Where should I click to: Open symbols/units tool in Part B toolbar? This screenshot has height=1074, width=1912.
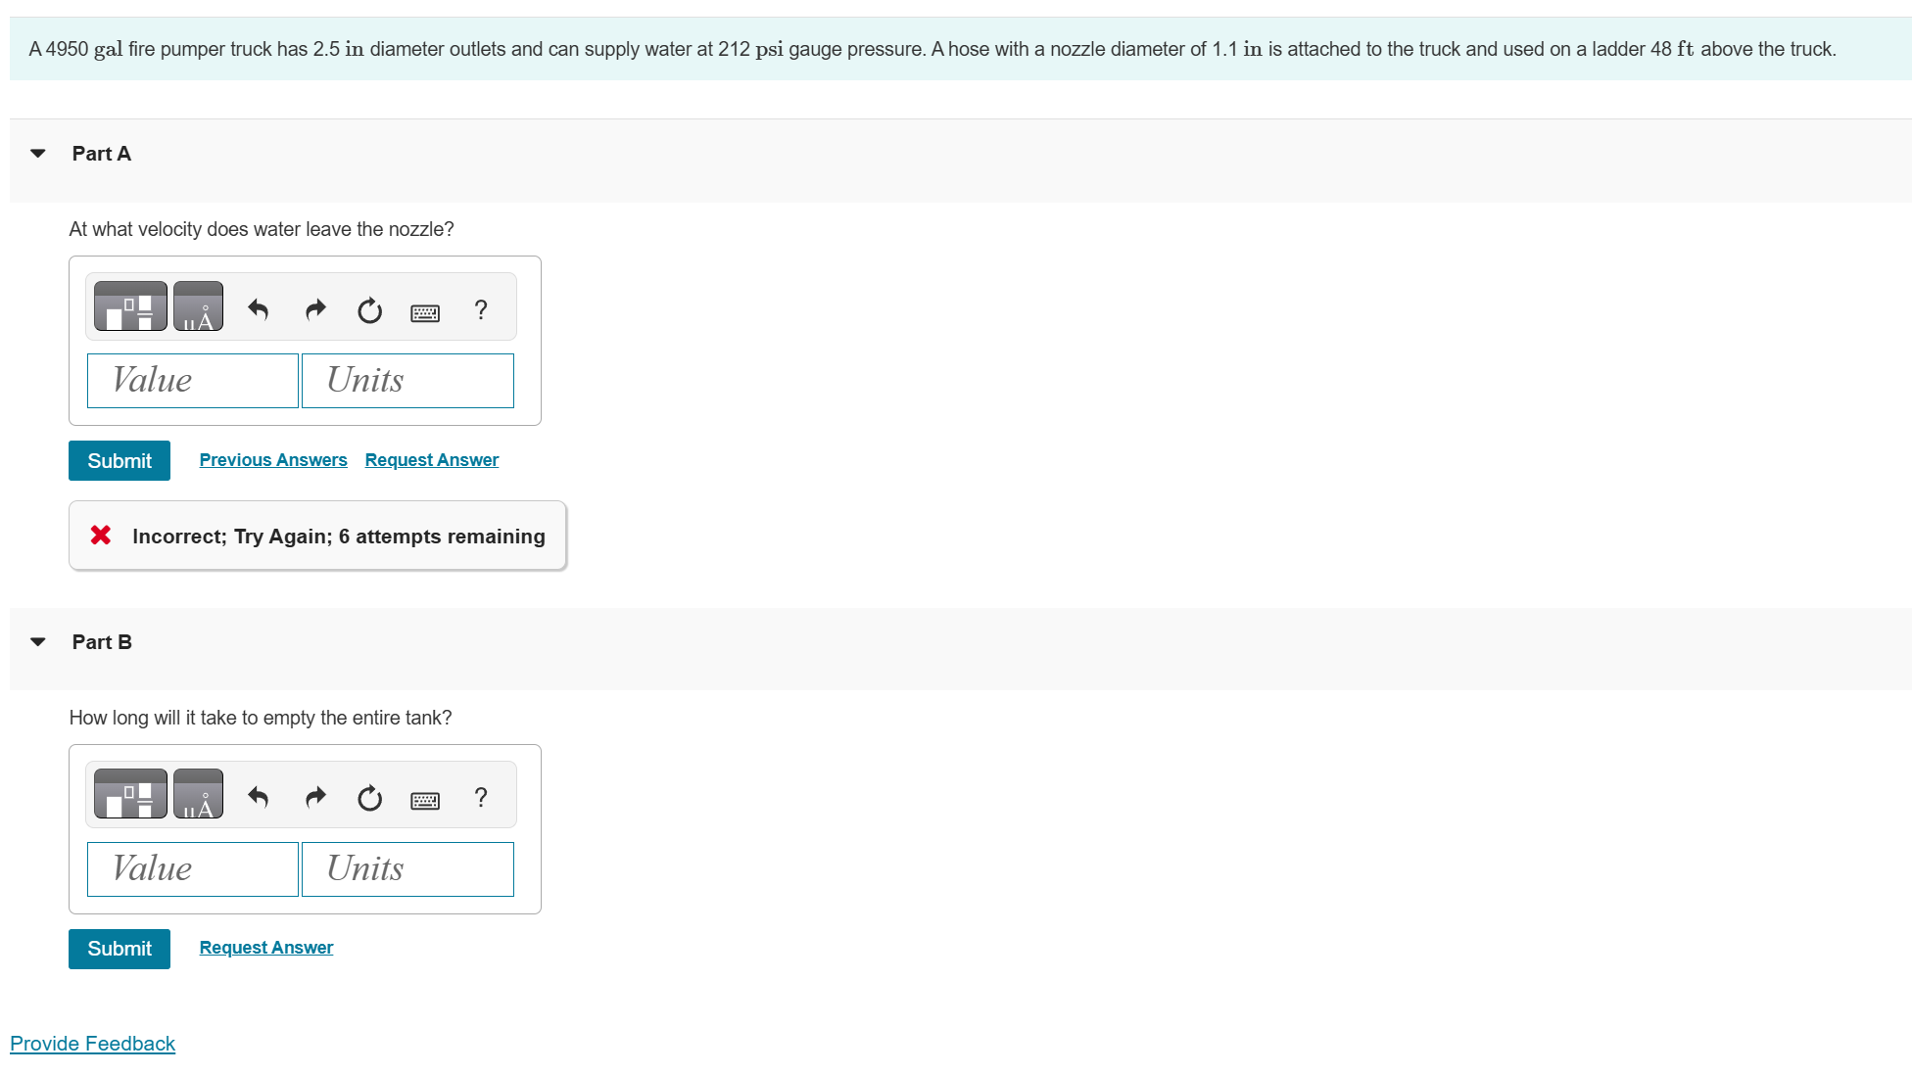click(x=198, y=794)
